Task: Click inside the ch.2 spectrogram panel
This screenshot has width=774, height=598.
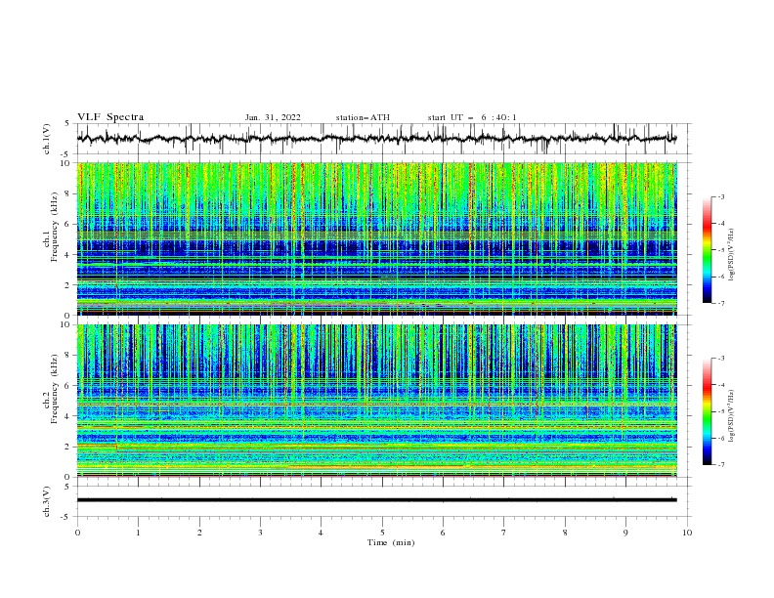Action: [376, 401]
